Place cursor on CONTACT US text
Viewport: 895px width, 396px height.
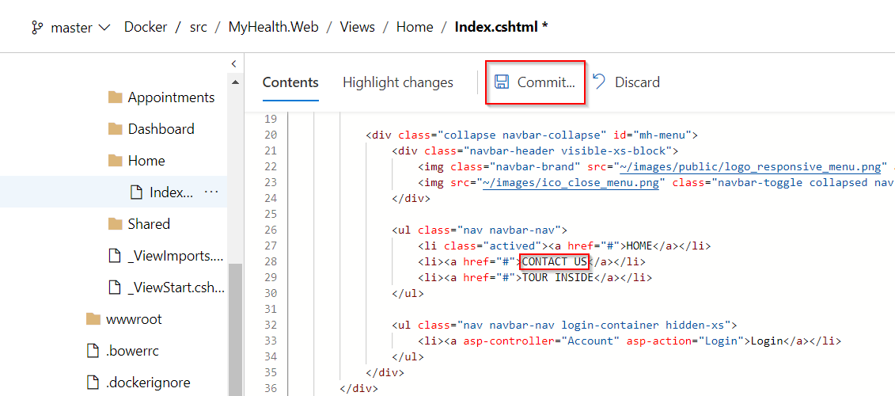(554, 261)
